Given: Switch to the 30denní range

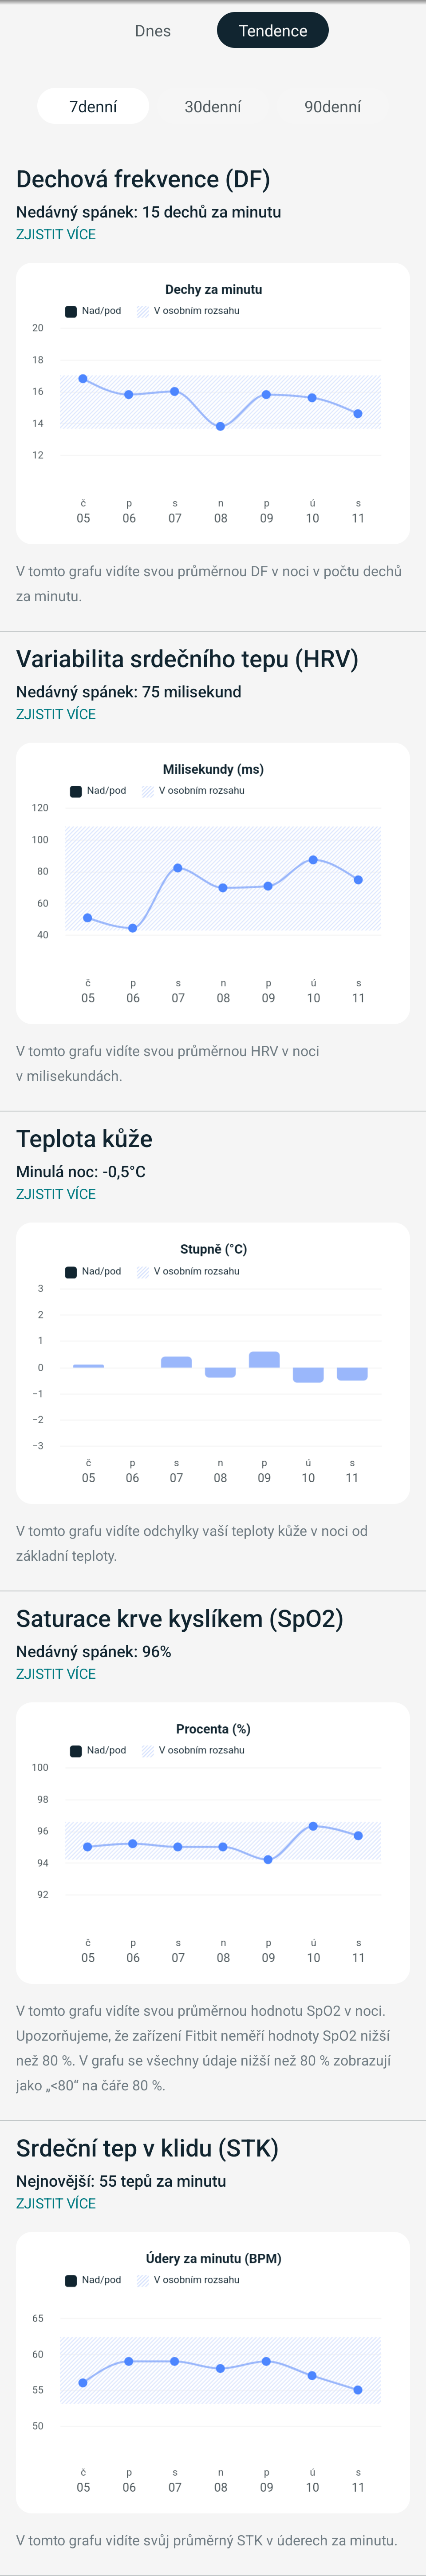Looking at the screenshot, I should tap(212, 106).
